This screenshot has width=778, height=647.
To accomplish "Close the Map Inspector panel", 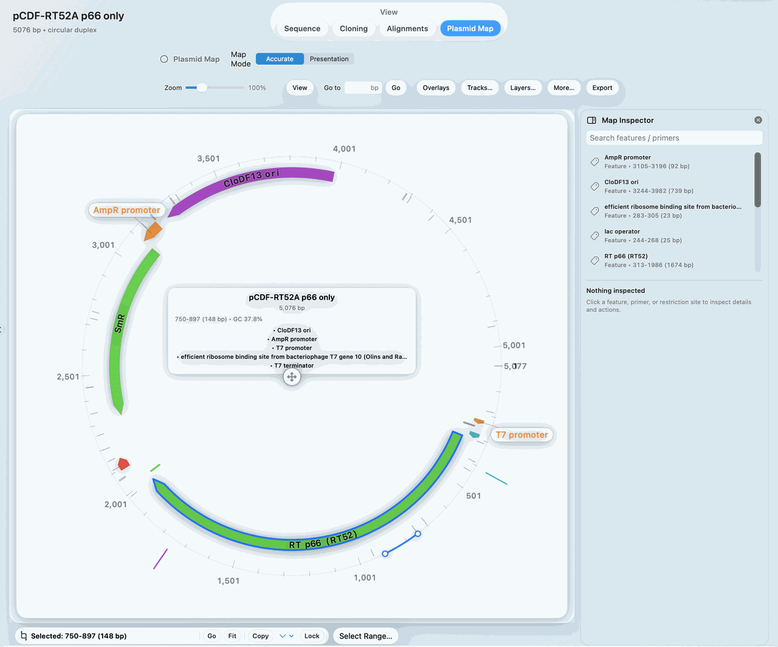I will point(758,120).
